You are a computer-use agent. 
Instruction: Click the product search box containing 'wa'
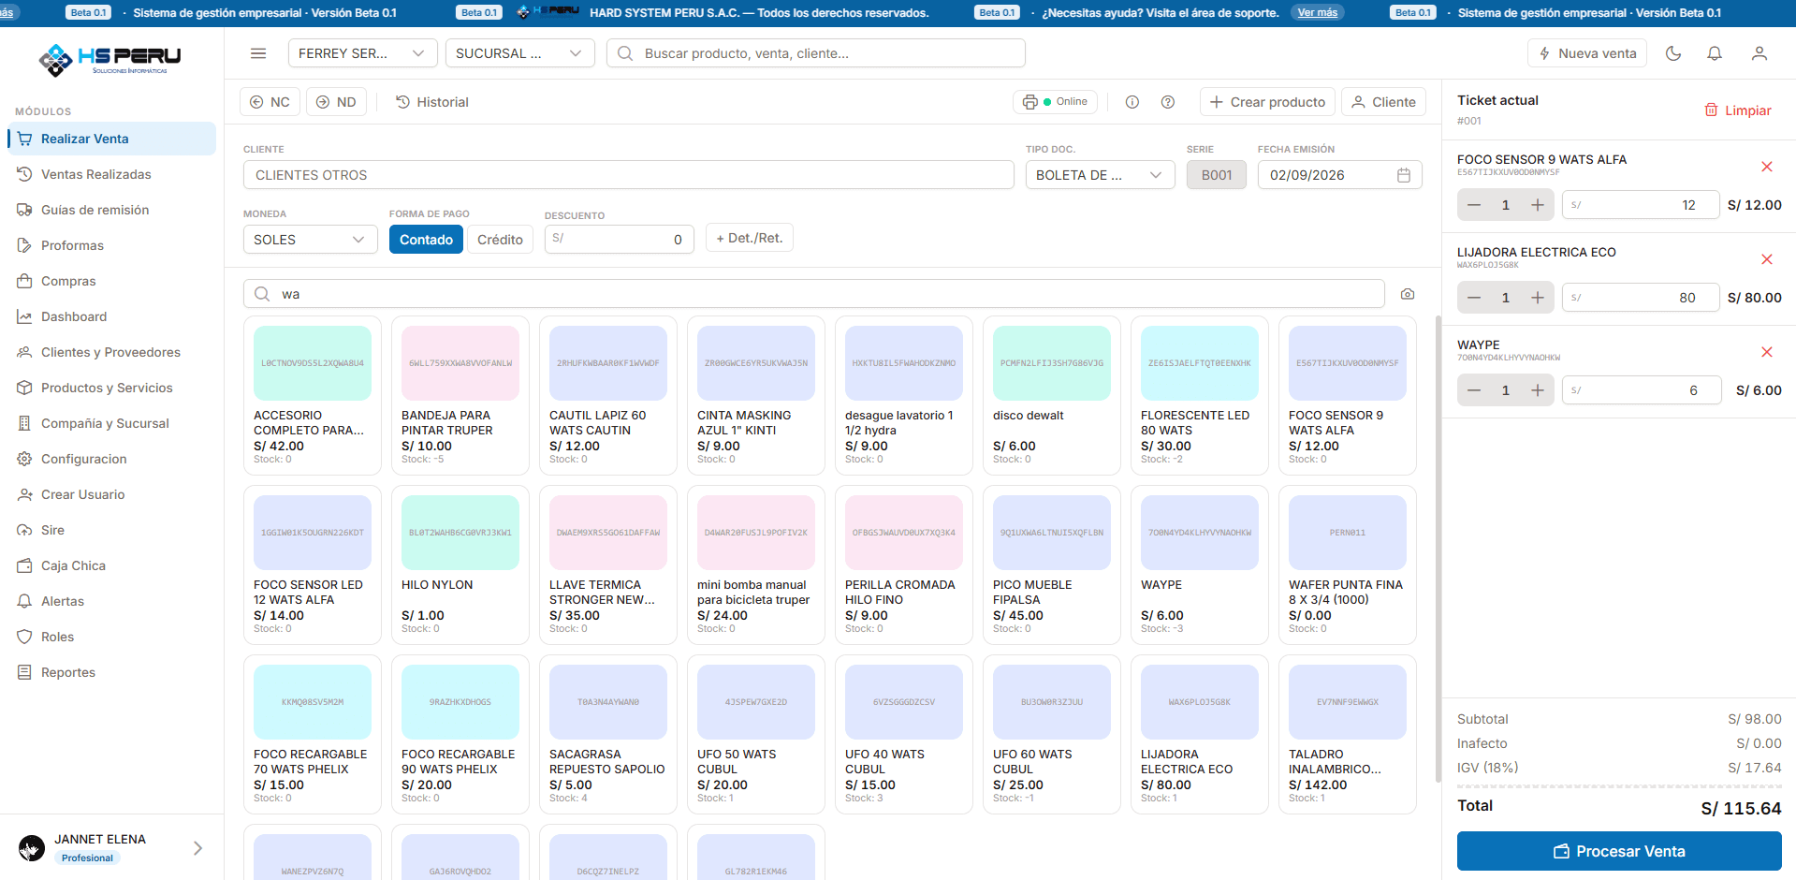[x=814, y=294]
